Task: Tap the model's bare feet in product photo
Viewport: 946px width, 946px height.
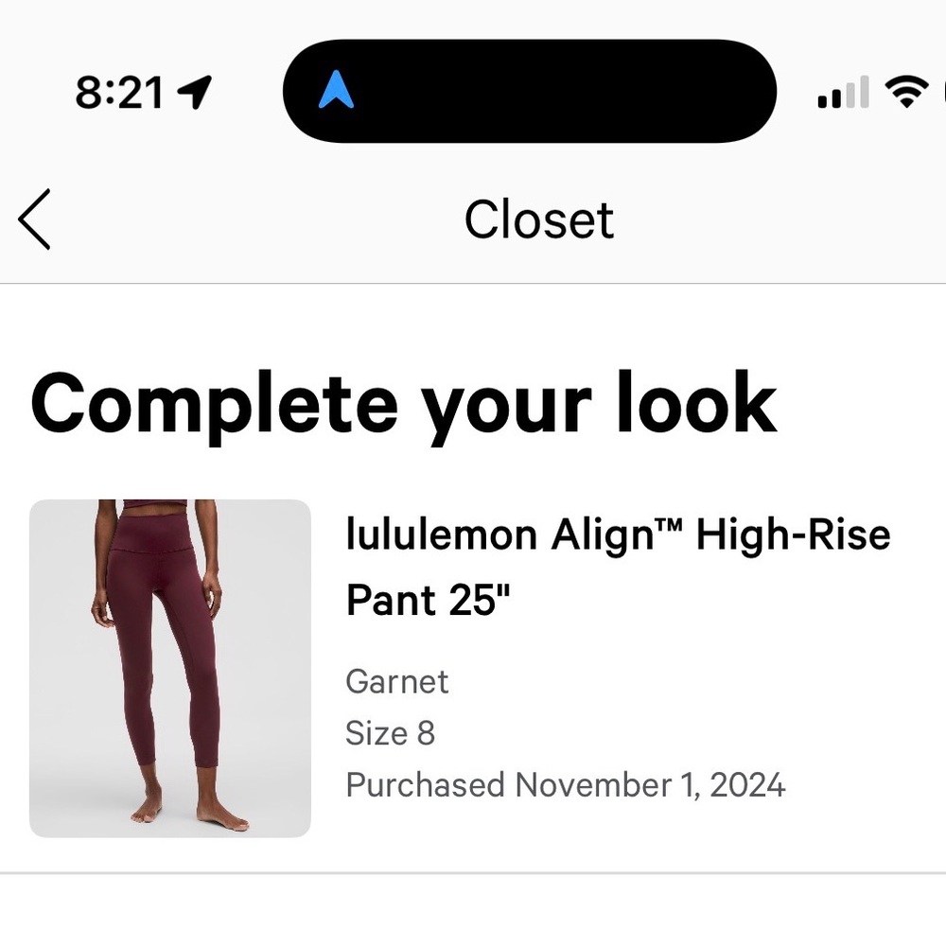Action: tap(189, 814)
